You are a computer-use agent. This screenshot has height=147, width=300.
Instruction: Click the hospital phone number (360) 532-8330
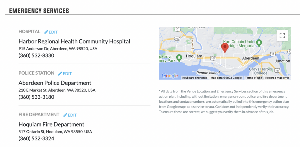36,56
